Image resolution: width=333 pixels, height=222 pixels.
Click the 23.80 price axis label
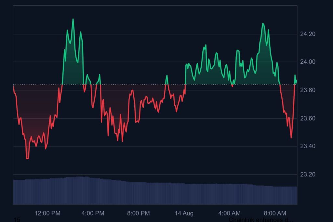(x=308, y=90)
